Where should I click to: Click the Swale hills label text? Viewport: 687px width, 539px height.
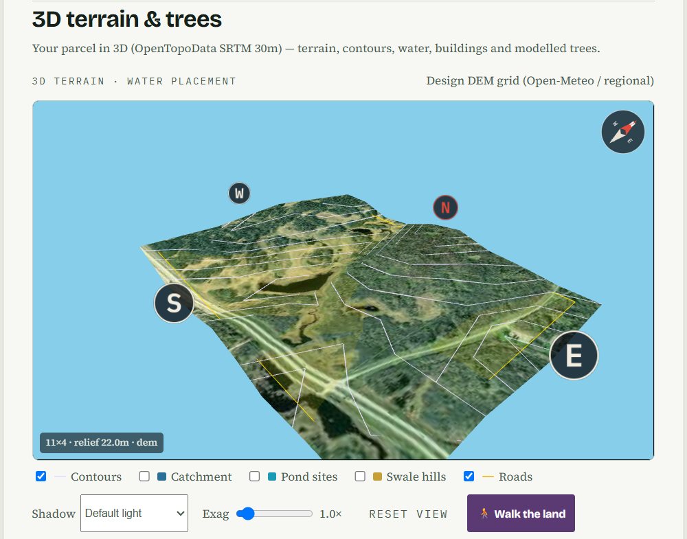(416, 477)
